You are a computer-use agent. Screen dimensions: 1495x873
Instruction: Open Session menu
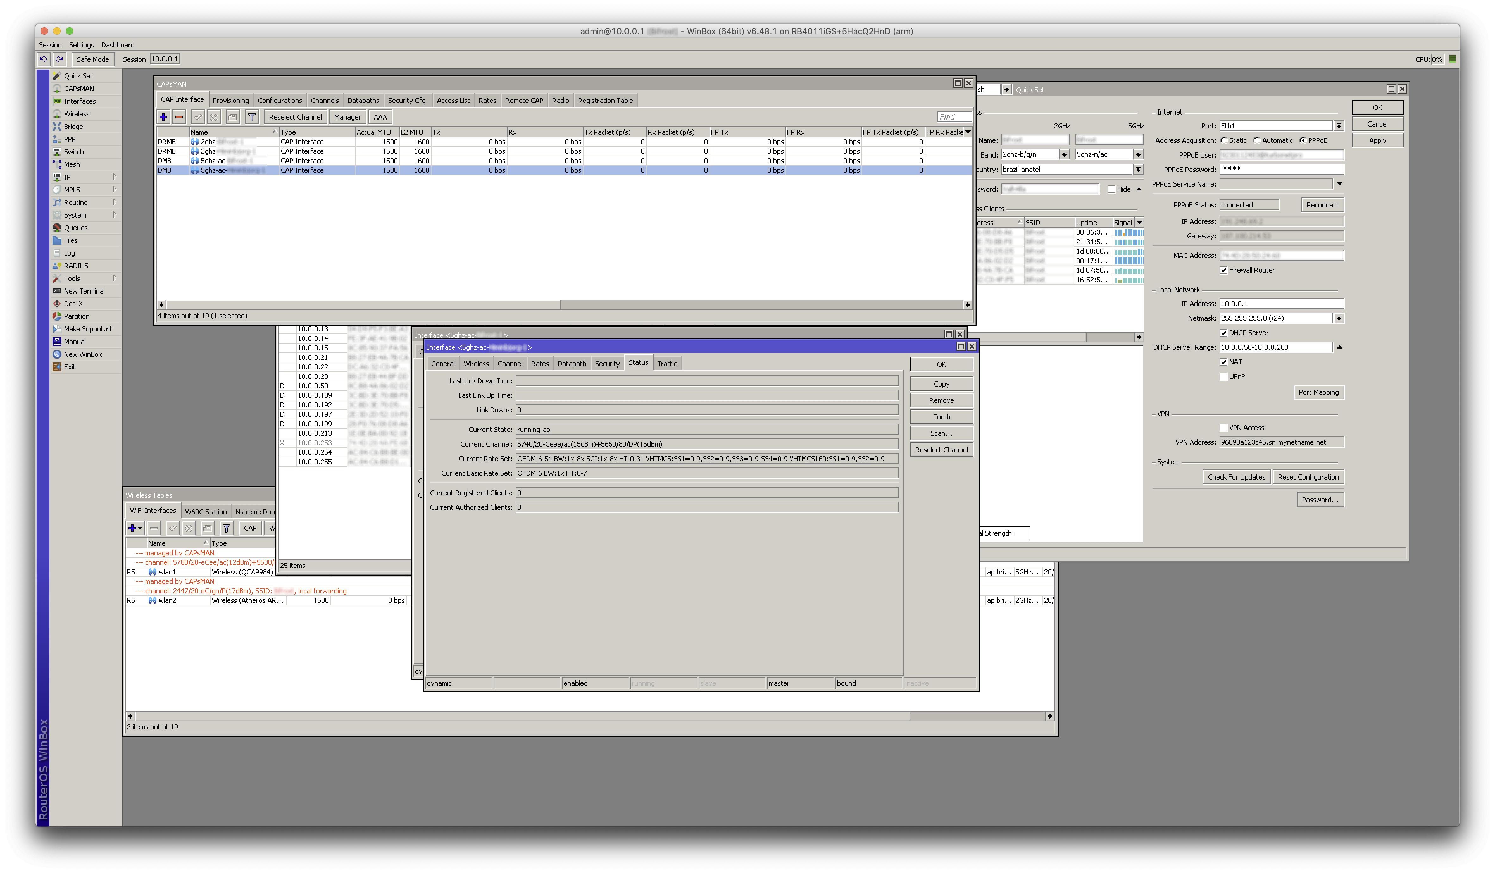pyautogui.click(x=50, y=45)
